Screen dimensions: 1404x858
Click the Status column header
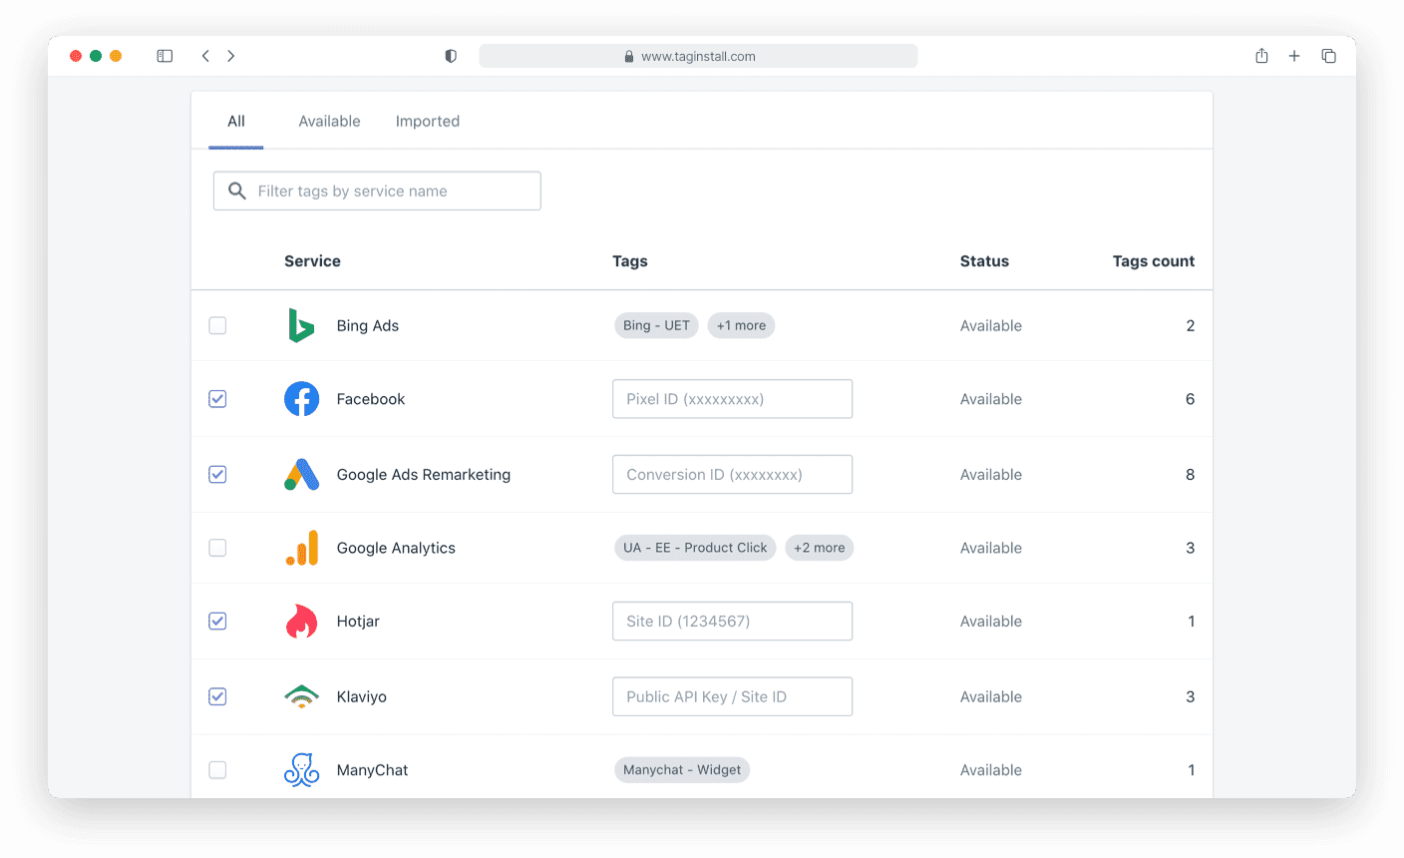pyautogui.click(x=984, y=261)
